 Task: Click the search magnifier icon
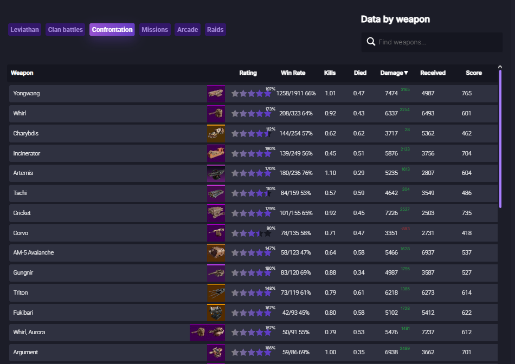(371, 42)
